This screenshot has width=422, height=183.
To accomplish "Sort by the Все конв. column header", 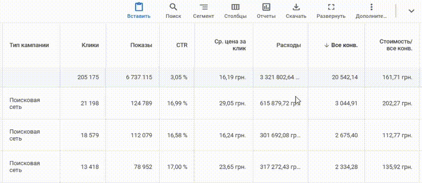I will pyautogui.click(x=341, y=45).
